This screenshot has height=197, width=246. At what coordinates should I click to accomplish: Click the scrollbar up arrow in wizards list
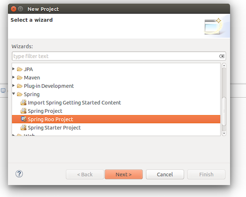tap(224, 65)
